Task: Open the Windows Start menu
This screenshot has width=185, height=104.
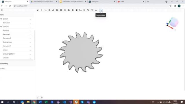Action: (2, 102)
